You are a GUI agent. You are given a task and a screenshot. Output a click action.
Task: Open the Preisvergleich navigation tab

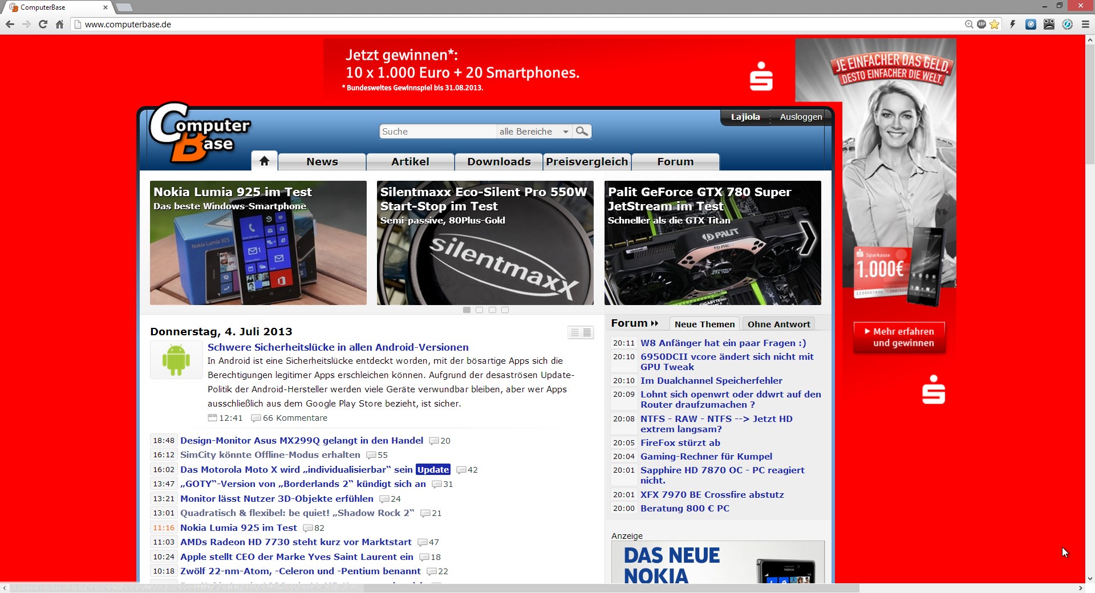587,162
